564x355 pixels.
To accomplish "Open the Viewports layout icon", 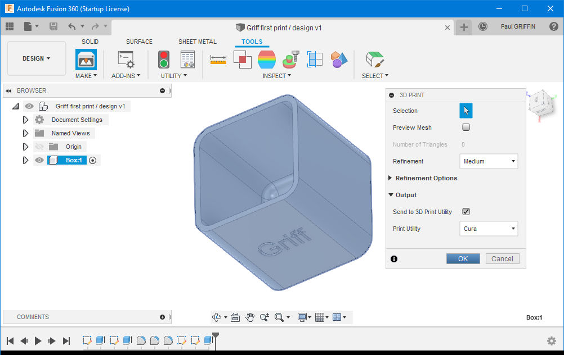I will pos(337,317).
